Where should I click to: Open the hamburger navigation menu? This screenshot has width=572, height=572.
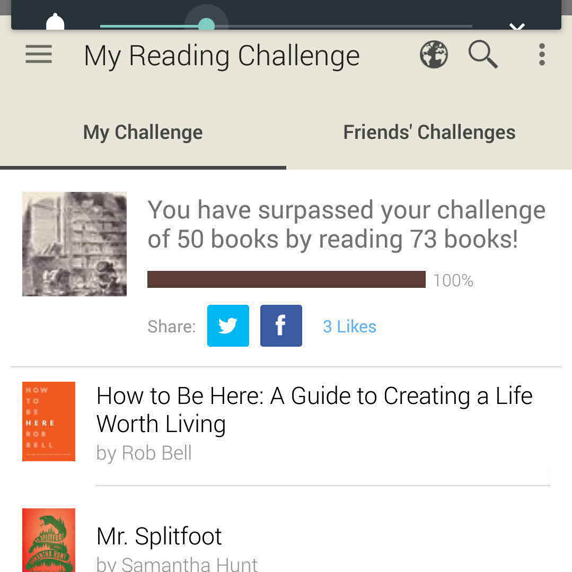pos(39,55)
